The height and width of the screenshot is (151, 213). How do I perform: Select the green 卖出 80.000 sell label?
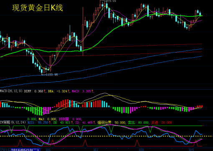pos(138,123)
